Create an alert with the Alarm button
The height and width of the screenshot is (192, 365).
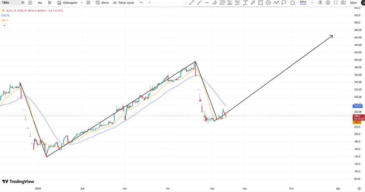102,2
